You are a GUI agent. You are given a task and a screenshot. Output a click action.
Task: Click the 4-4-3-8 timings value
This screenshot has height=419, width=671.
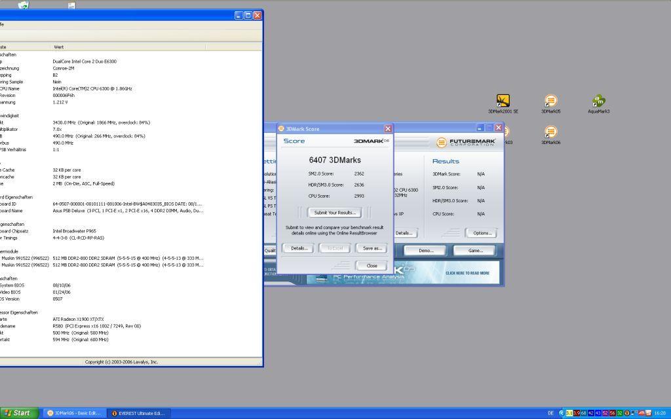(x=79, y=238)
